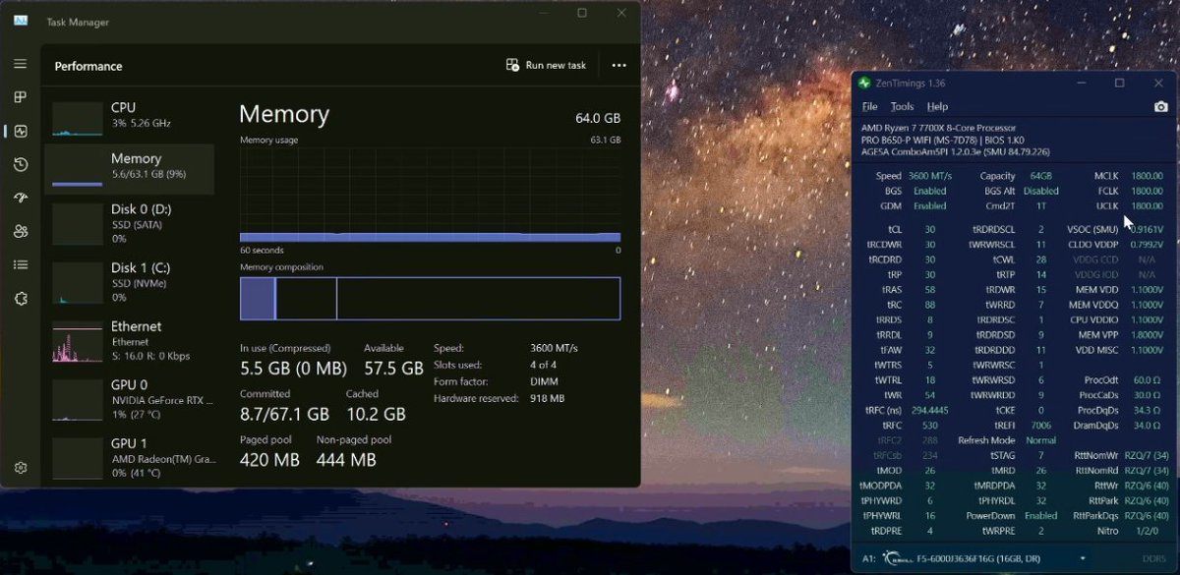Image resolution: width=1180 pixels, height=575 pixels.
Task: Open Help menu in ZenTimings
Action: 937,106
